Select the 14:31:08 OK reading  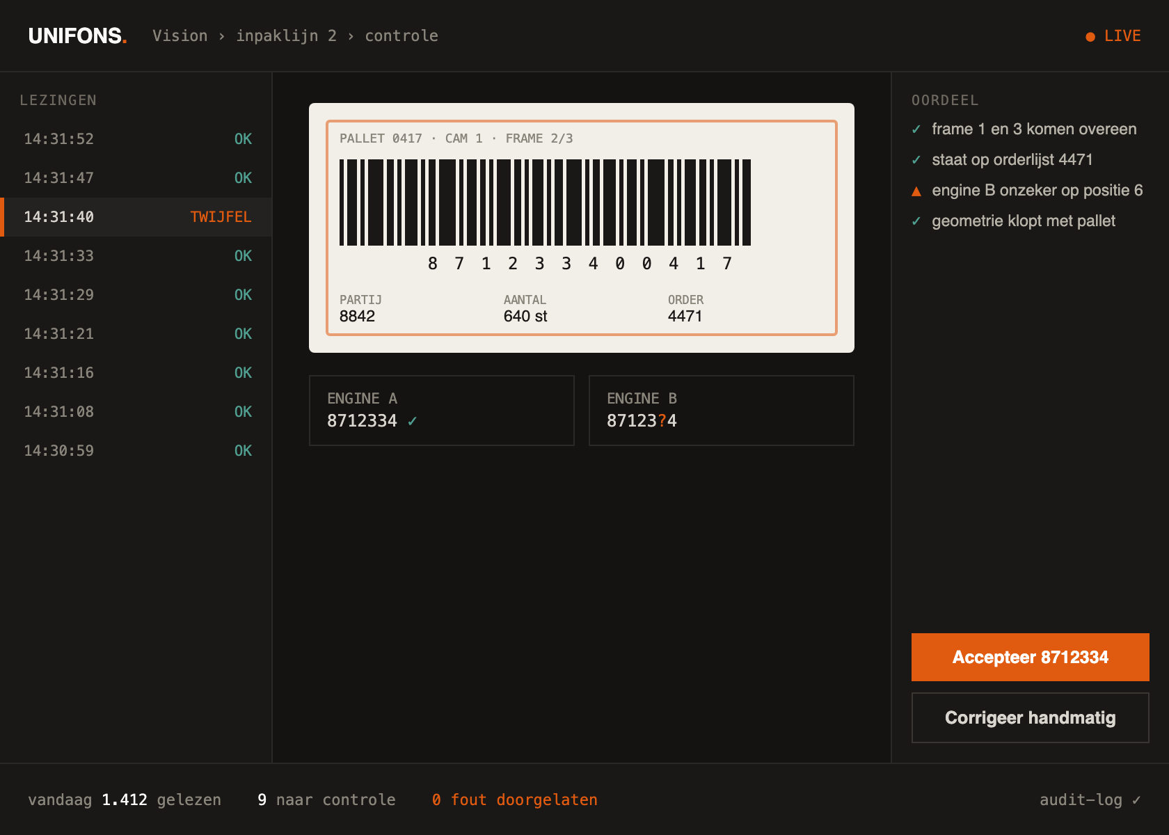click(137, 412)
